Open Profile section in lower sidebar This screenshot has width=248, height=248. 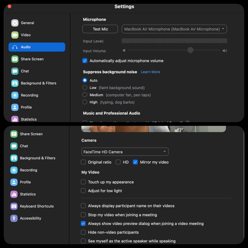coord(25,182)
